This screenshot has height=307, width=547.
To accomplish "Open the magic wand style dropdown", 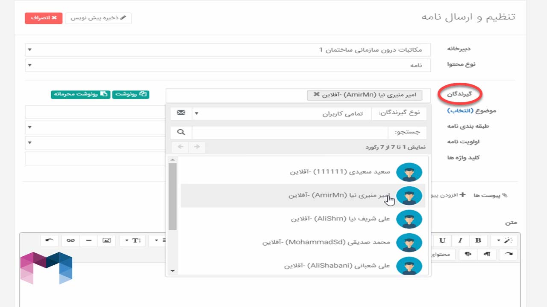I will pyautogui.click(x=504, y=240).
